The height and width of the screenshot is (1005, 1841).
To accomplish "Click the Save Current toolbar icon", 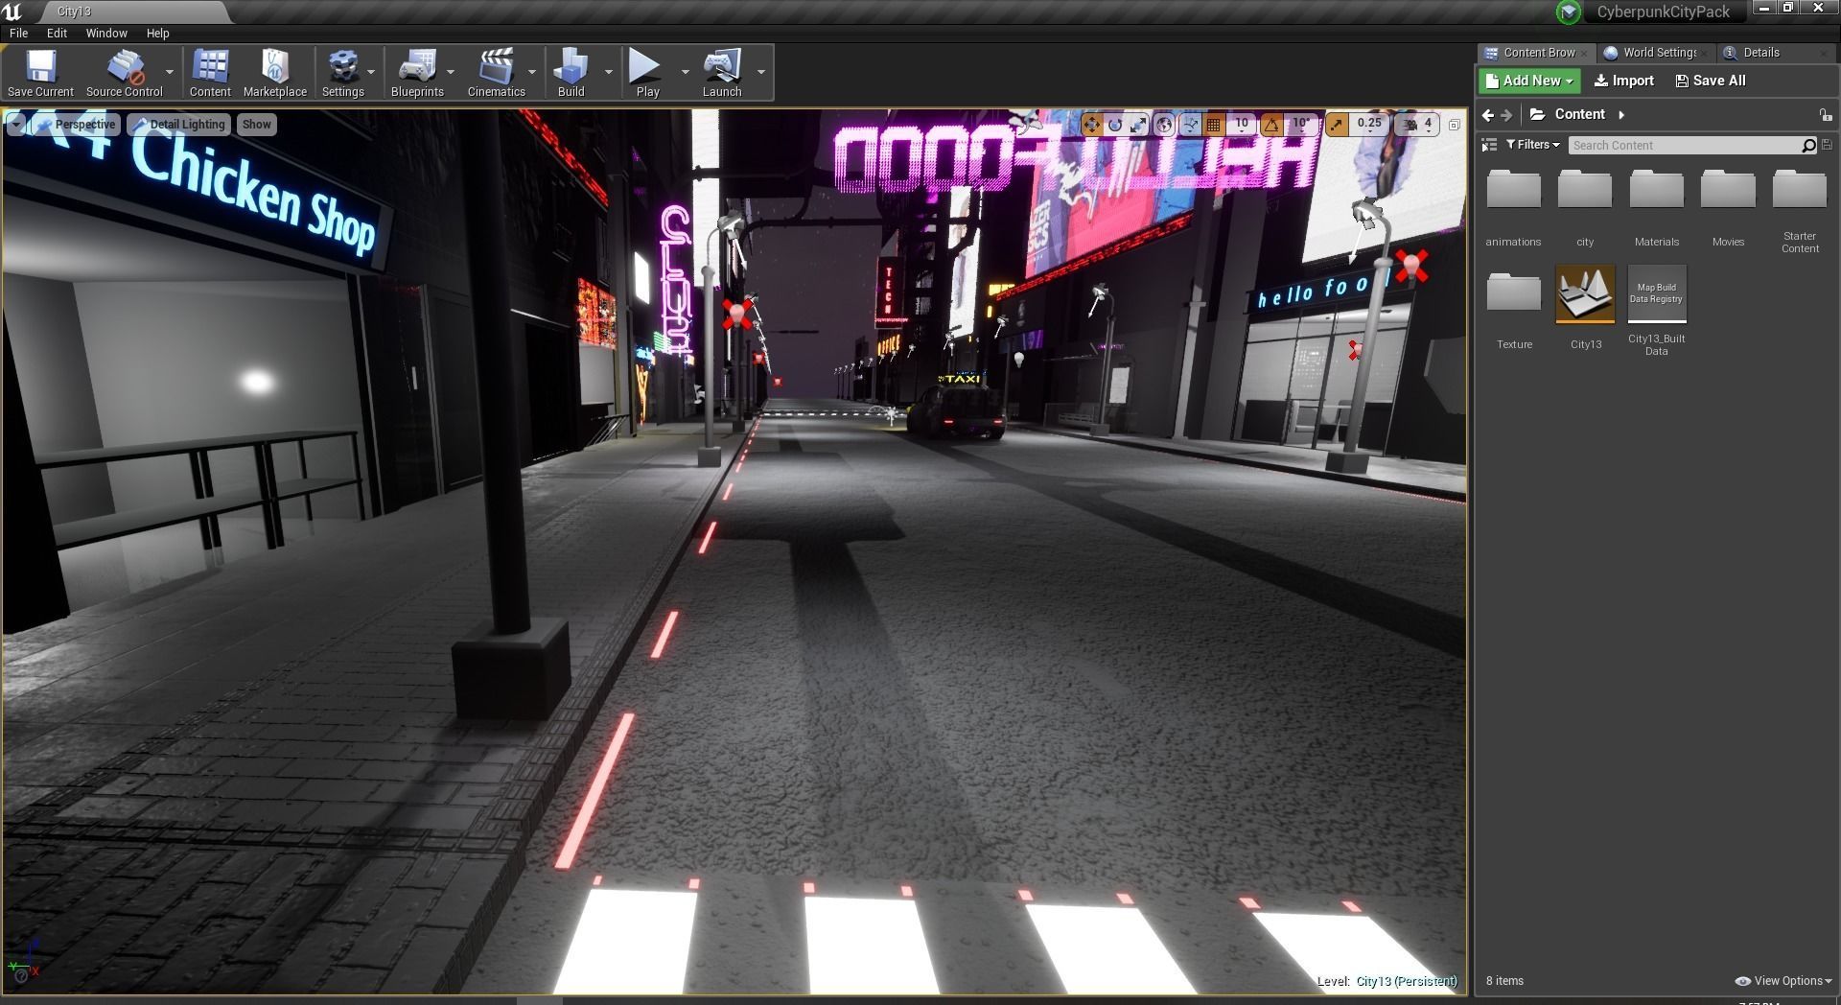I will click(40, 73).
